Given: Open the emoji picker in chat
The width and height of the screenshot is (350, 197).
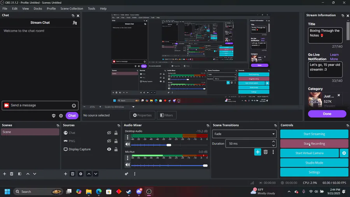Looking at the screenshot, I should coord(74,106).
